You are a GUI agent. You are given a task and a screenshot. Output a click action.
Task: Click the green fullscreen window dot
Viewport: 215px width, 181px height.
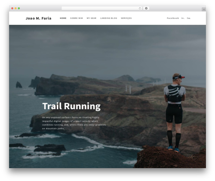[x=19, y=9]
